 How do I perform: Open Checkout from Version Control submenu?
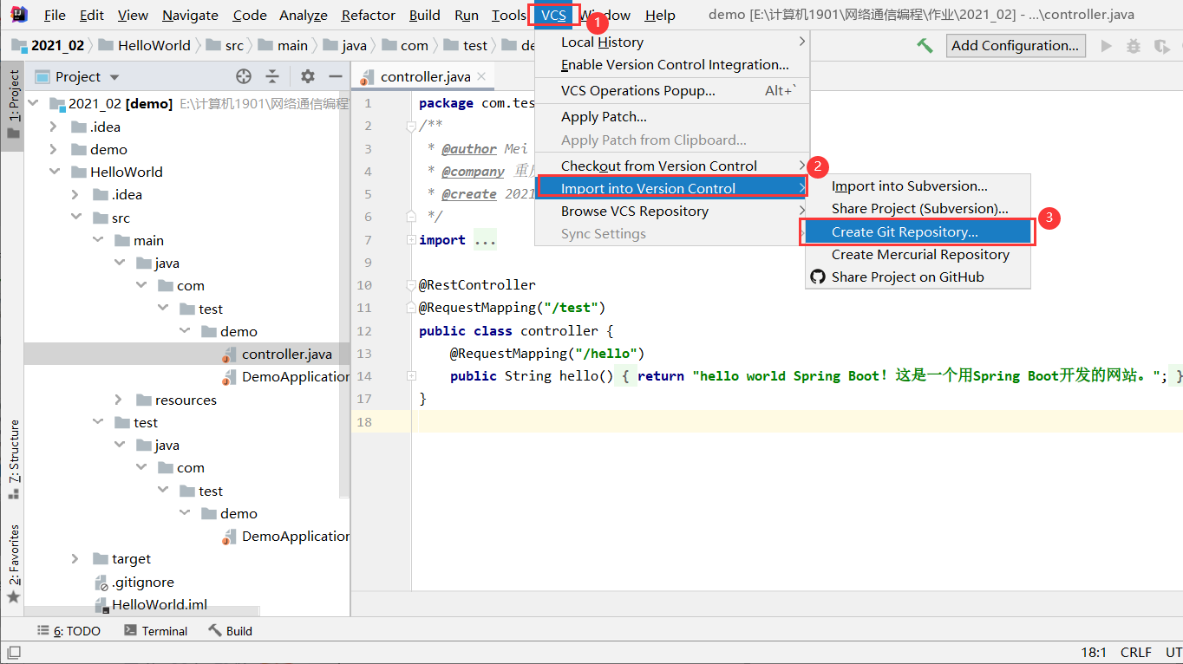[673, 166]
